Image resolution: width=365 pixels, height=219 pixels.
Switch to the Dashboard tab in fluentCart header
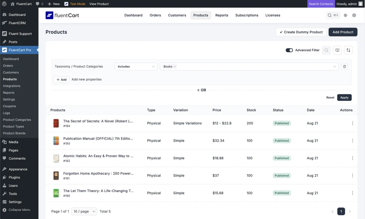point(133,15)
